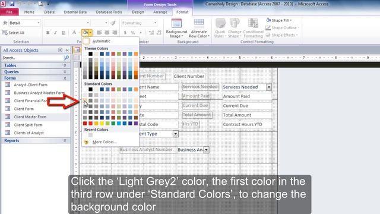
Task: Click the Font Color 'A' icon
Action: (x=74, y=33)
